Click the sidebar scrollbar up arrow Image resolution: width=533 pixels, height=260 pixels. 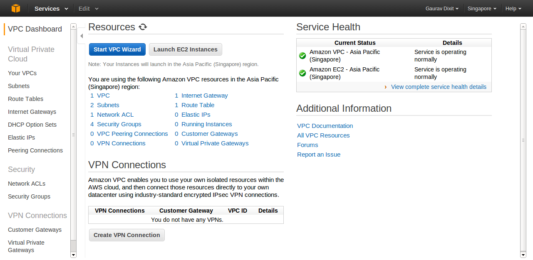coord(74,26)
